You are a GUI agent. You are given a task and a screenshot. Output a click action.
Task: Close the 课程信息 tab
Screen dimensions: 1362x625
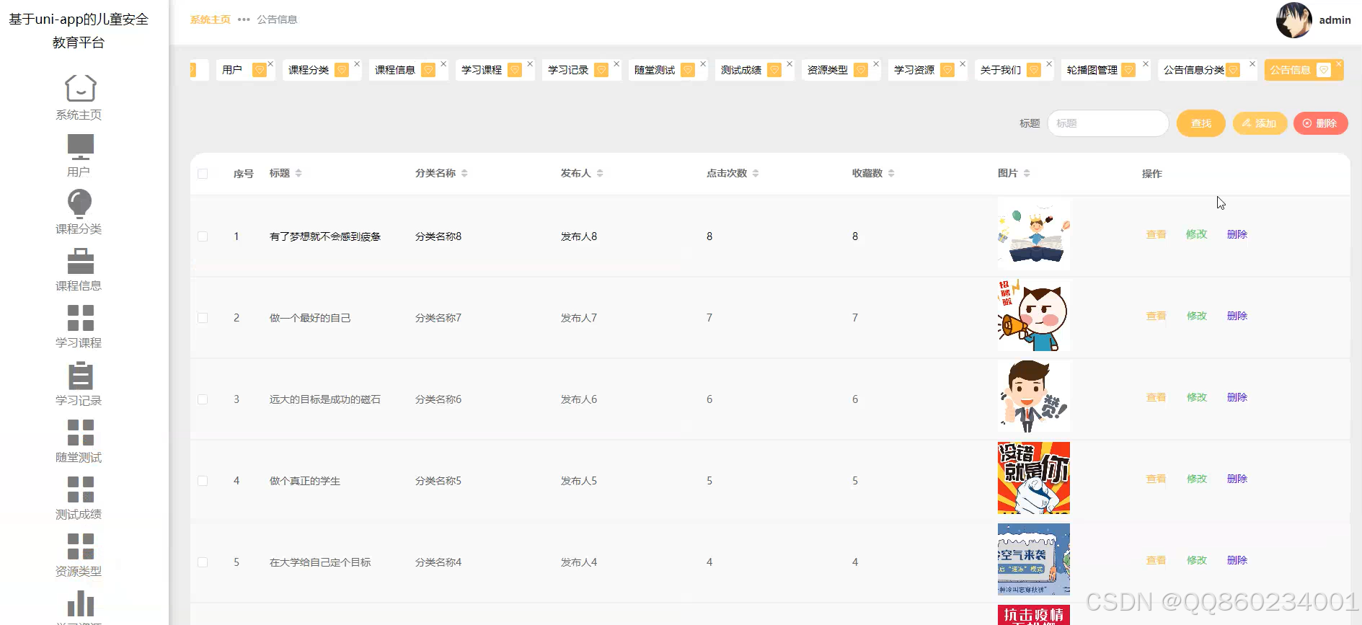443,64
